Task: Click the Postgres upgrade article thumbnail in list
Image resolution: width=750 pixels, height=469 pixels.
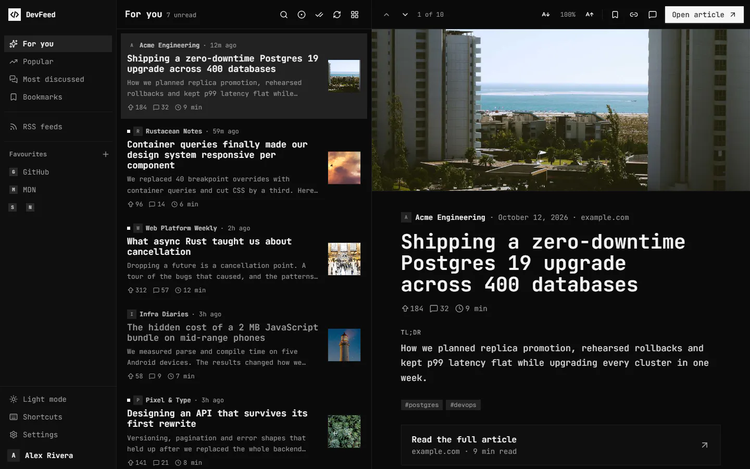Action: pyautogui.click(x=344, y=76)
